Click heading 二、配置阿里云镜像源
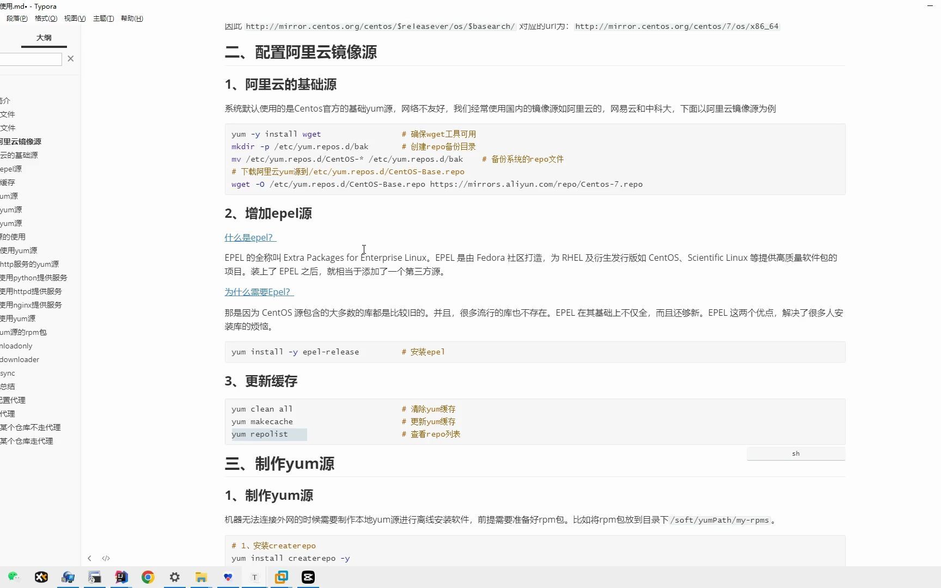 point(301,52)
